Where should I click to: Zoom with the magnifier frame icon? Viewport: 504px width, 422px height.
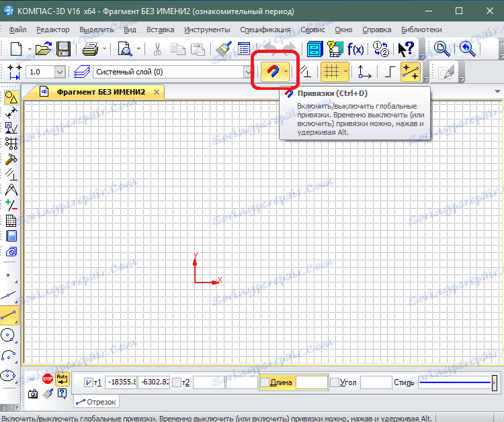click(442, 49)
